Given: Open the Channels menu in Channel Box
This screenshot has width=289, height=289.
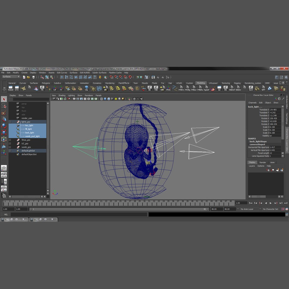Looking at the screenshot, I should 252,103.
